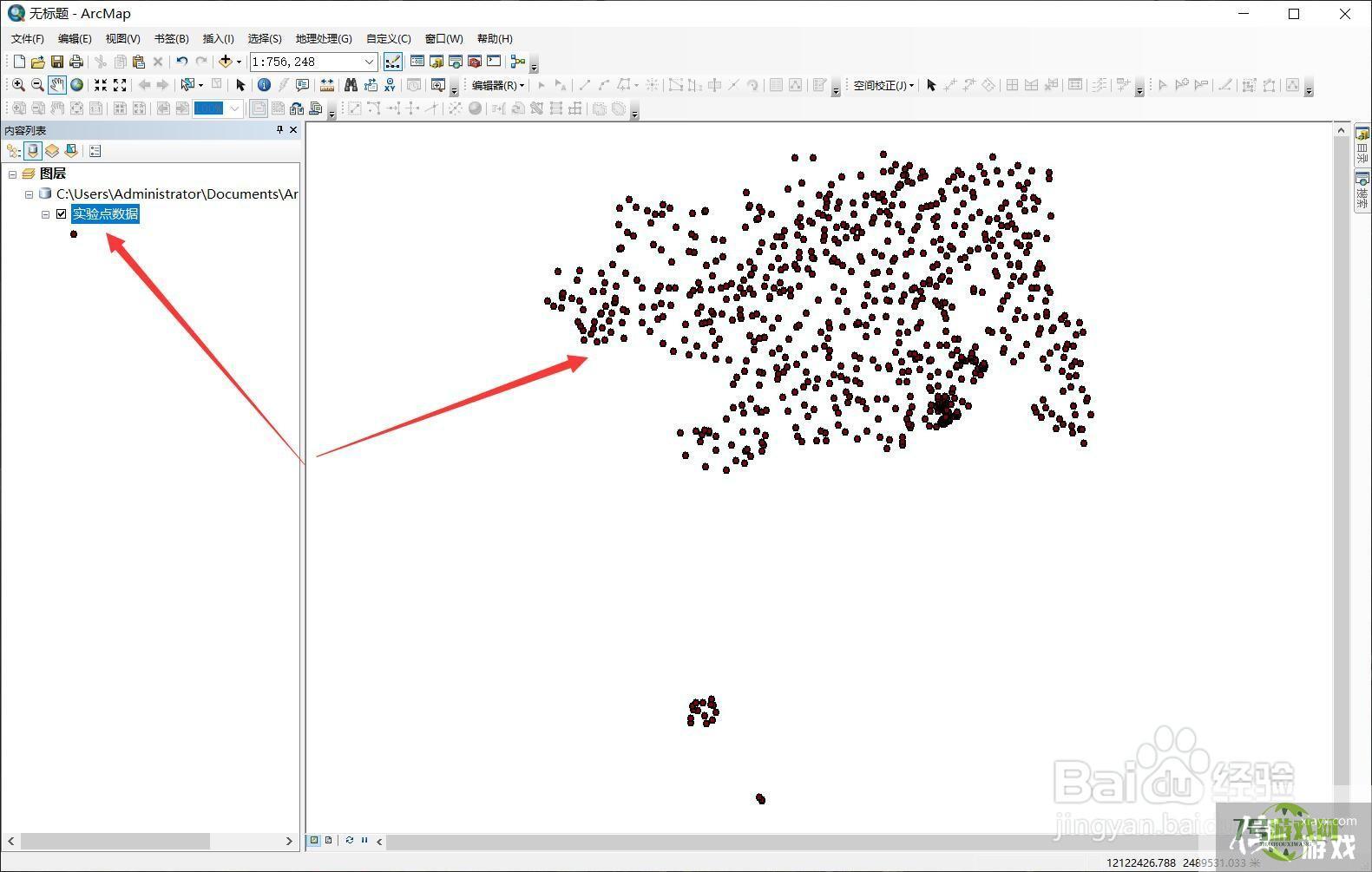The image size is (1372, 872).
Task: Open the Table of Contents window icon
Action: pos(417,62)
